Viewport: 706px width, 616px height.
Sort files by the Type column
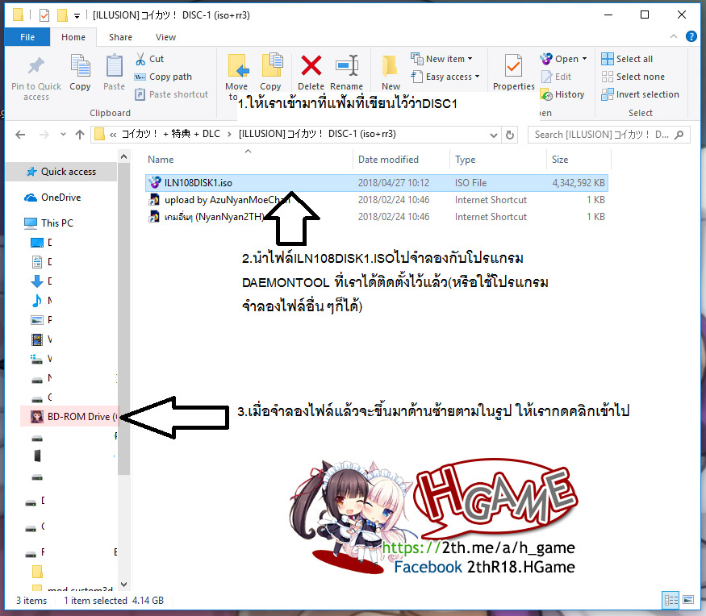click(465, 160)
